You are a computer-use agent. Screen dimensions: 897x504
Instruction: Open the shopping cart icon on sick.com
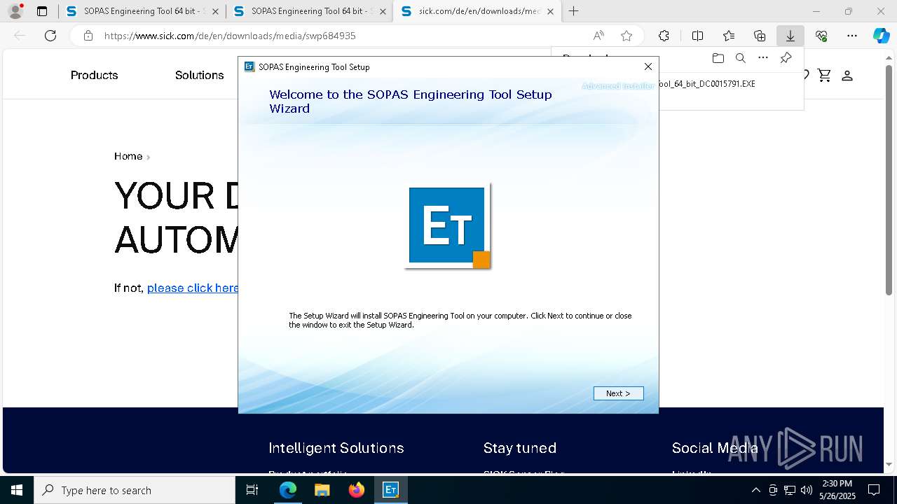(824, 75)
